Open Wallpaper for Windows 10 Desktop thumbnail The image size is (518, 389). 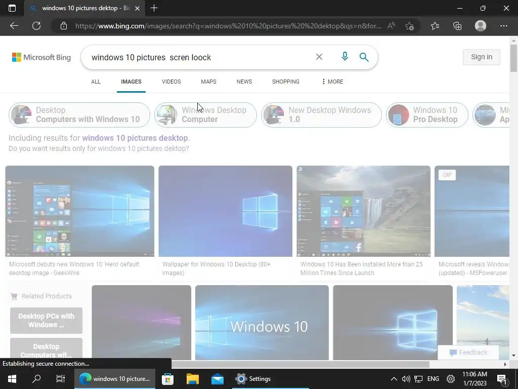click(225, 211)
